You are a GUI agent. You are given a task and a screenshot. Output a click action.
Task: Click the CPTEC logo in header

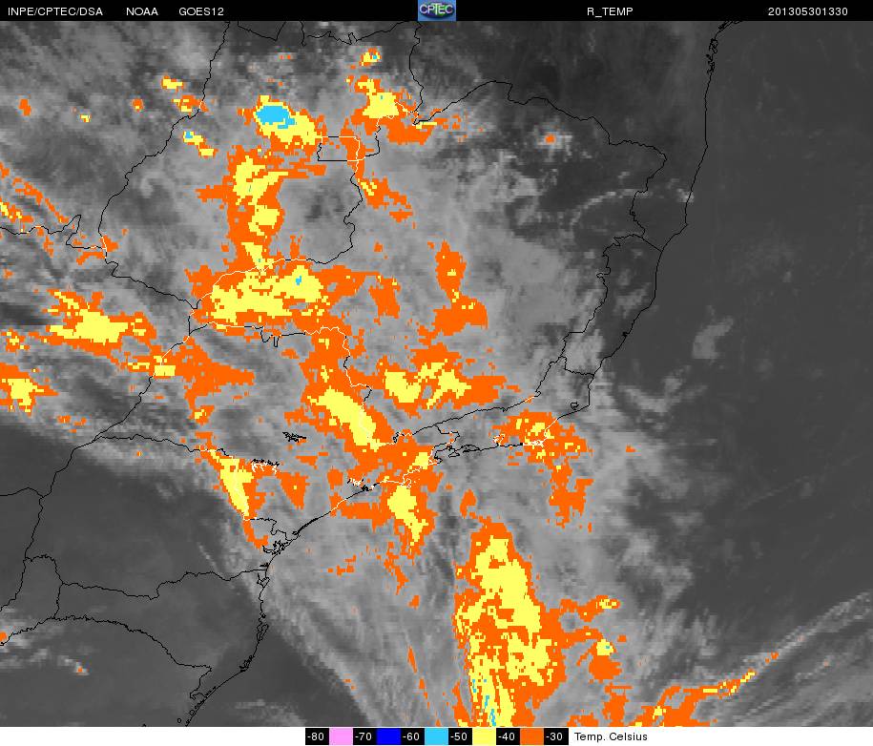(x=437, y=10)
